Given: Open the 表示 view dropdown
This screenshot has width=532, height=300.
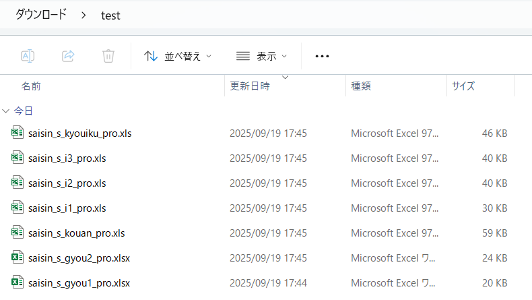Looking at the screenshot, I should [x=261, y=56].
